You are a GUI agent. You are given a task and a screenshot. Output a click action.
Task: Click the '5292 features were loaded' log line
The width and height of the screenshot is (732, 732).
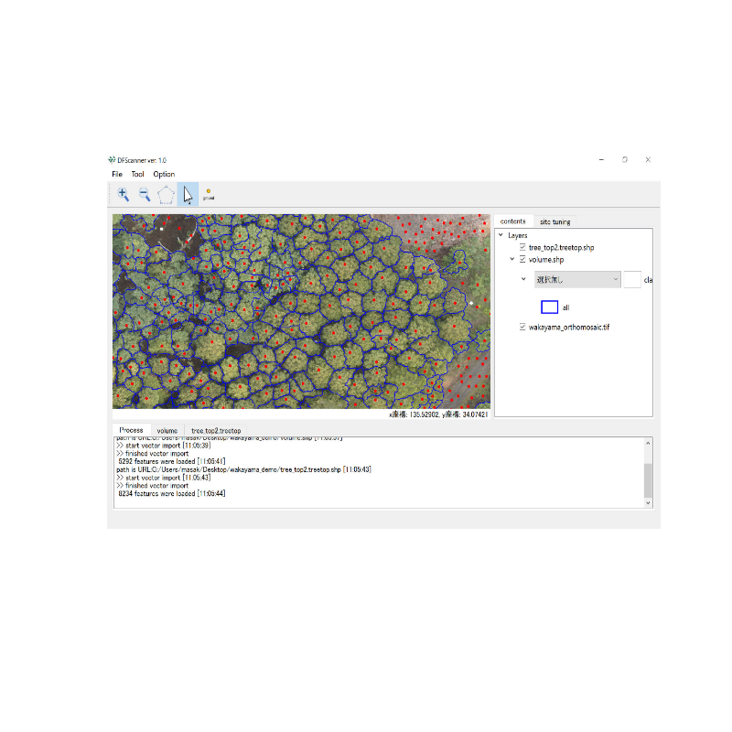[x=171, y=461]
